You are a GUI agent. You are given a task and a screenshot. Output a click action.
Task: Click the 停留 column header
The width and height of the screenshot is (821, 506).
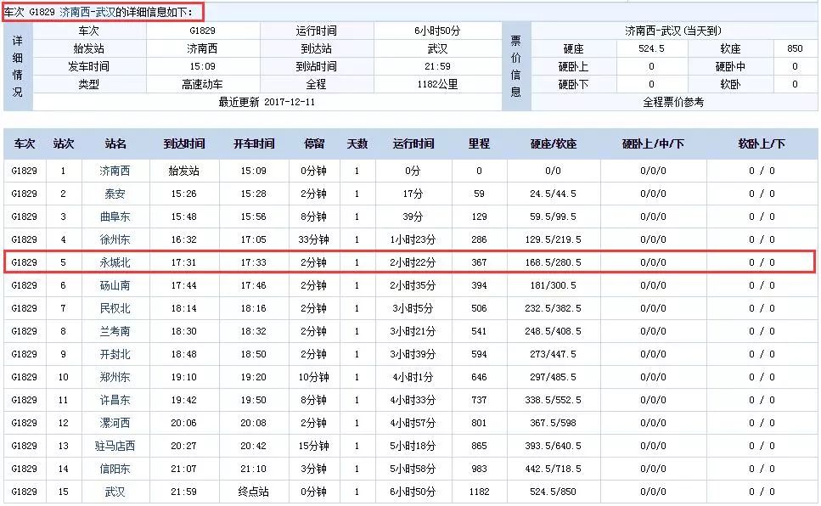[x=314, y=144]
